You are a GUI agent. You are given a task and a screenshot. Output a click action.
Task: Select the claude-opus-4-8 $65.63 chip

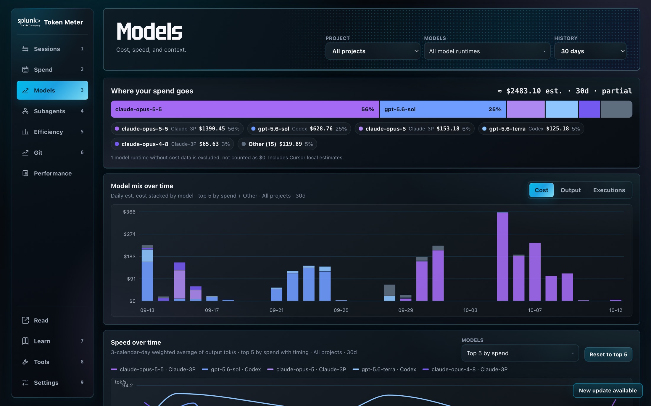pos(172,144)
